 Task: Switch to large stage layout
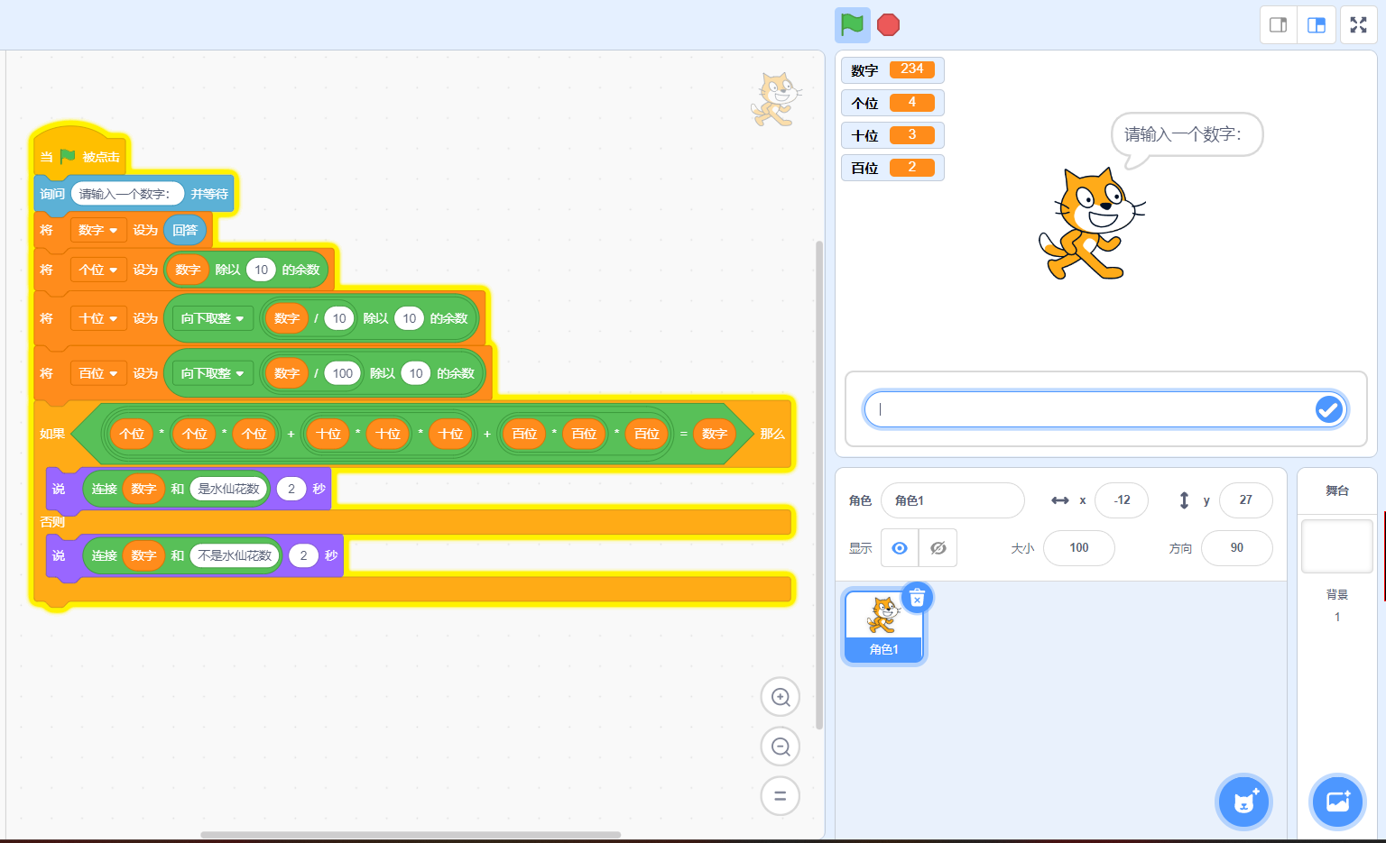tap(1317, 25)
